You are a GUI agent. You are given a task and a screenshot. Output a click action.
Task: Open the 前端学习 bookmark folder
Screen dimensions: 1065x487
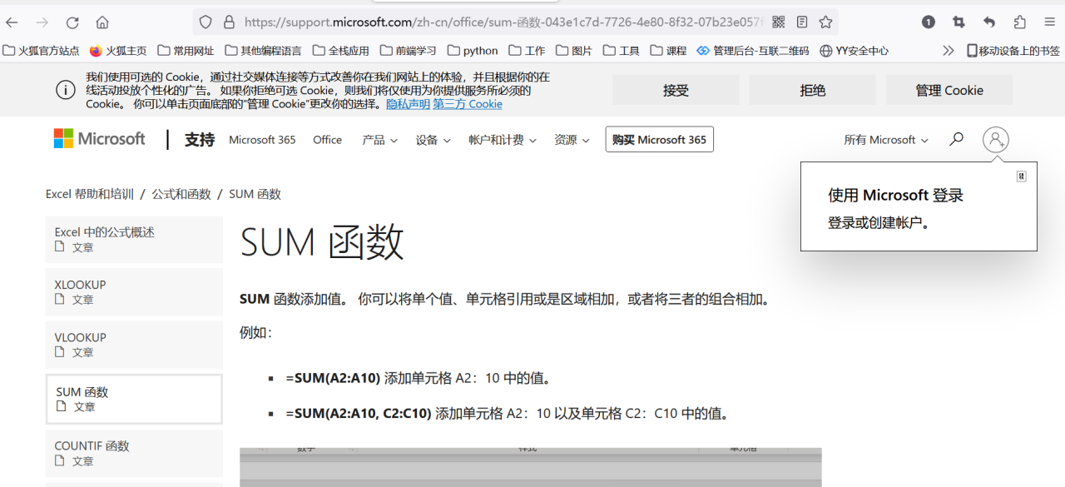[409, 51]
